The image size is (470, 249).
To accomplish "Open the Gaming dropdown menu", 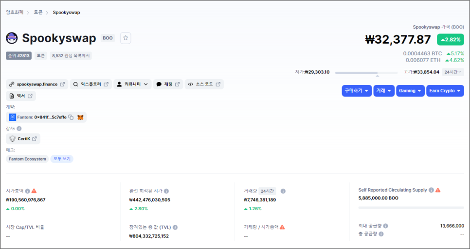I will (410, 91).
